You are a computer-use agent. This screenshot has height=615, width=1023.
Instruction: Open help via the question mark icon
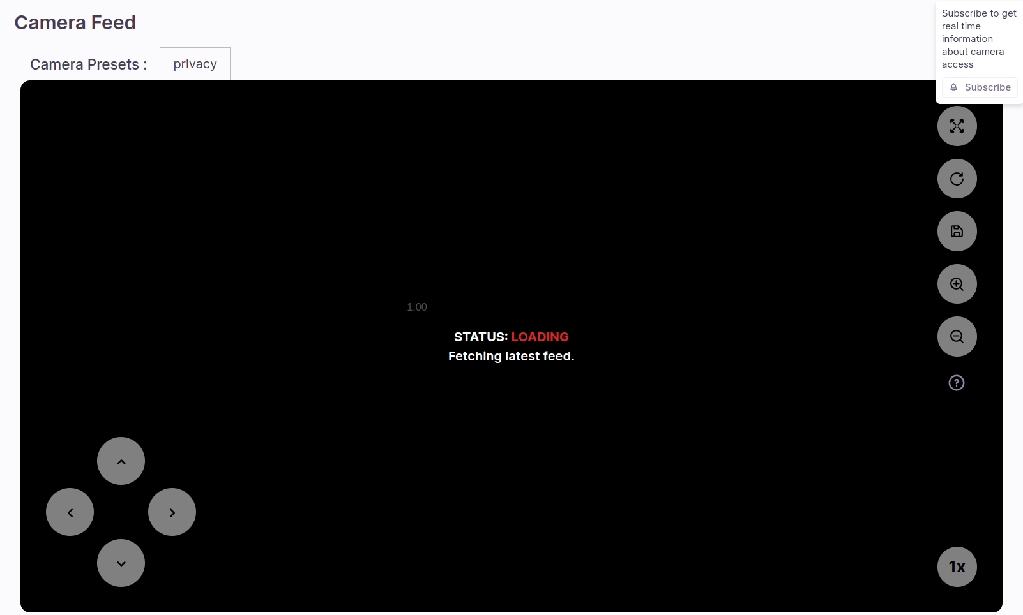click(x=956, y=383)
